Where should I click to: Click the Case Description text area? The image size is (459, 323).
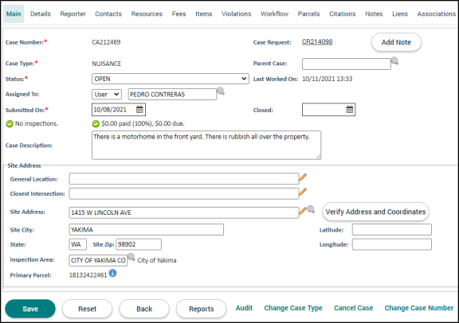pyautogui.click(x=206, y=146)
